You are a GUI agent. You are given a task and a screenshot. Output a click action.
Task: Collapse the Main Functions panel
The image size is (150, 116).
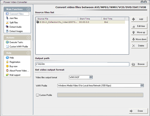tap(28, 9)
